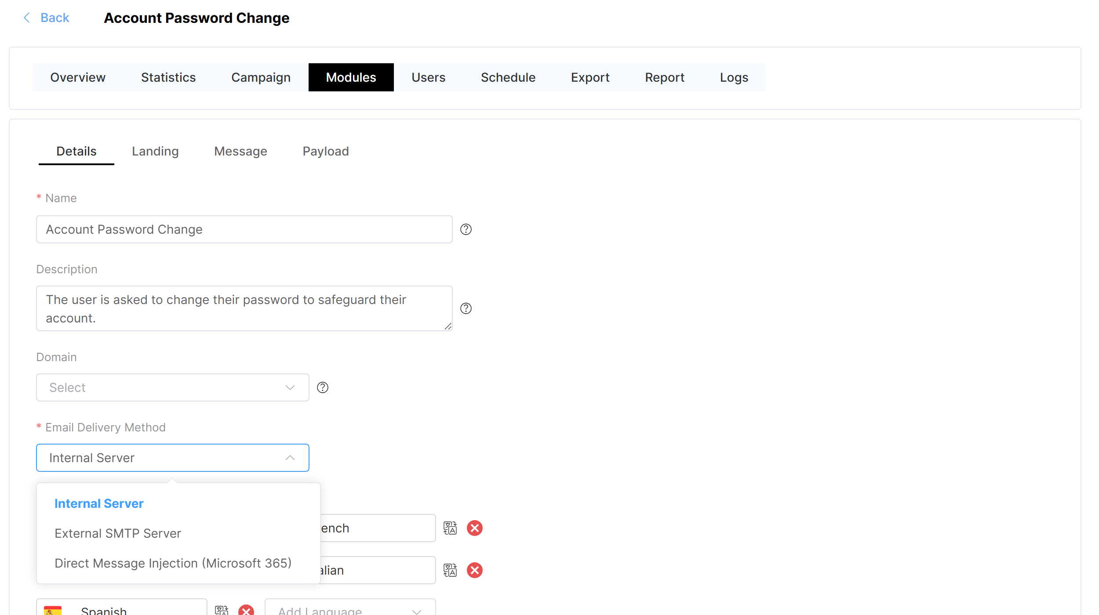Image resolution: width=1099 pixels, height=615 pixels.
Task: Click the Italian language field
Action: (x=378, y=570)
